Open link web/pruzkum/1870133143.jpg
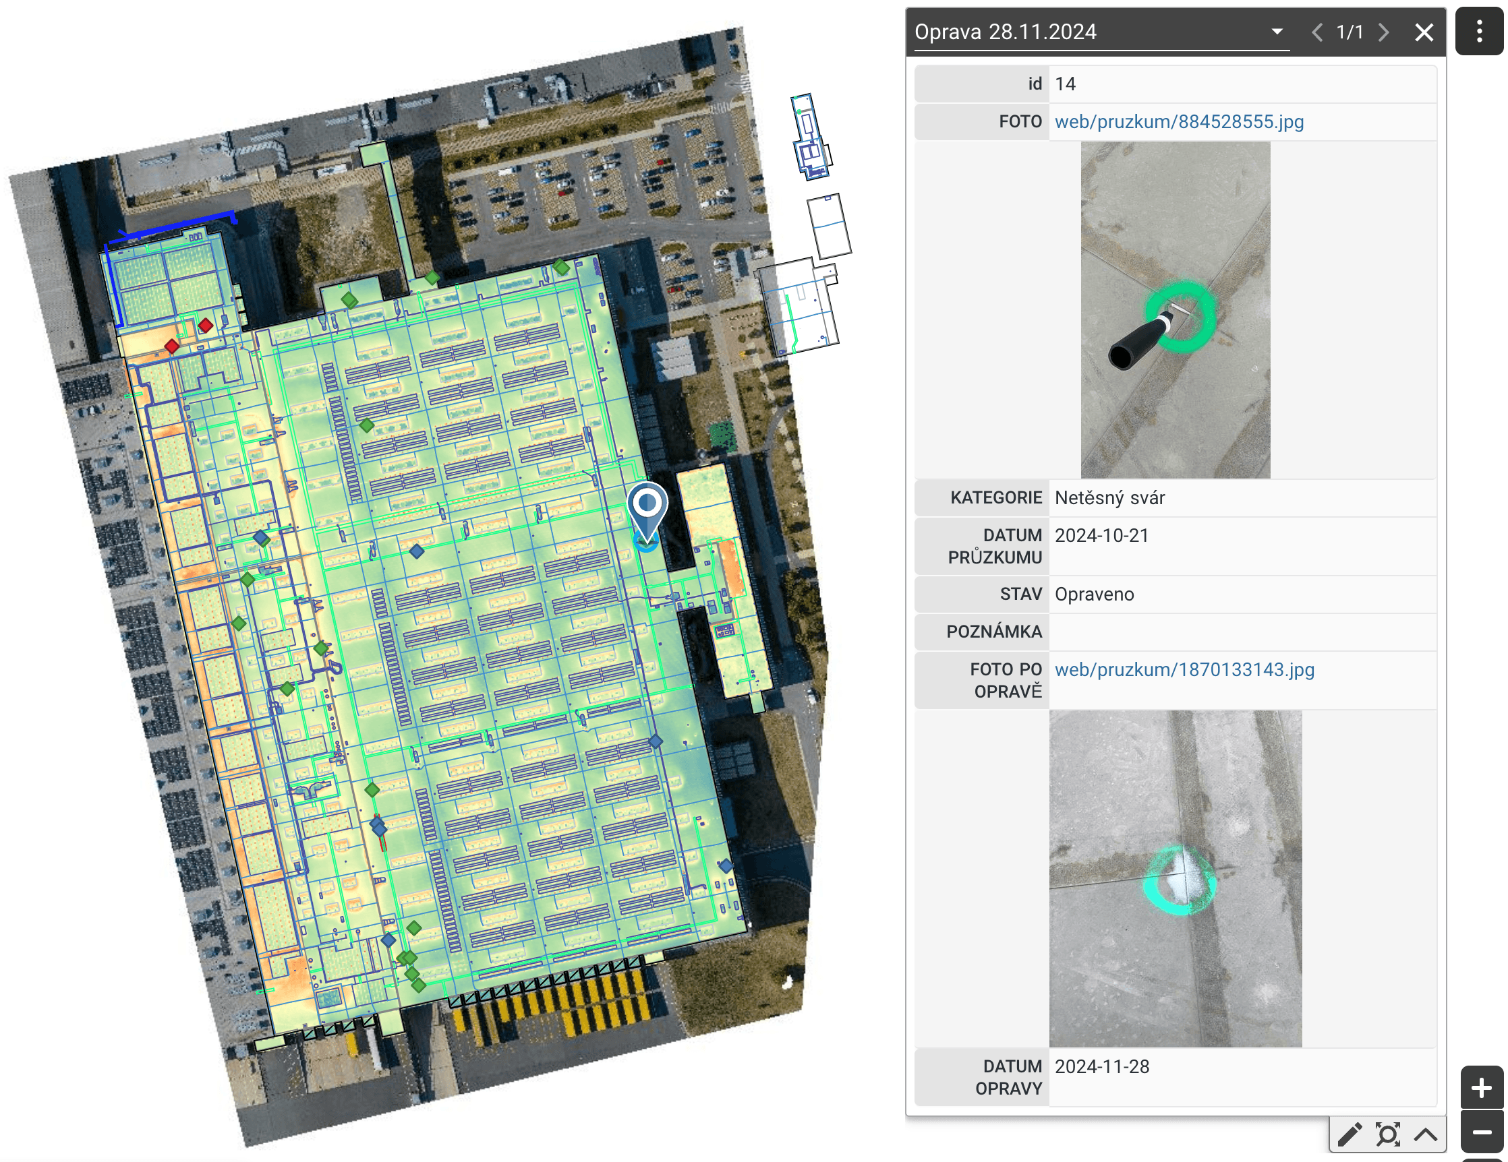The height and width of the screenshot is (1162, 1508). 1184,669
